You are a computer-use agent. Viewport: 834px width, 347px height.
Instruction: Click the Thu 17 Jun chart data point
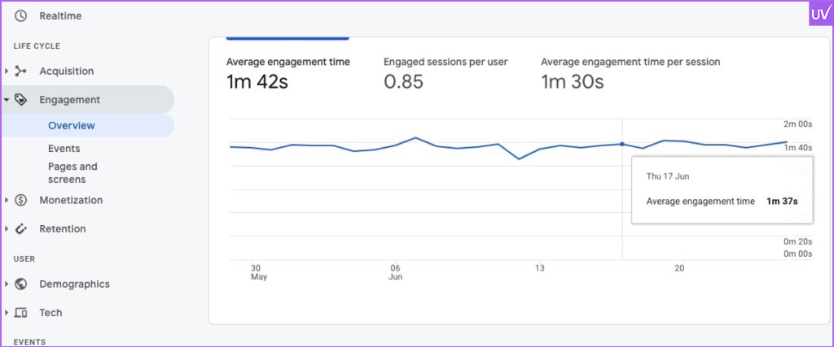click(x=622, y=144)
